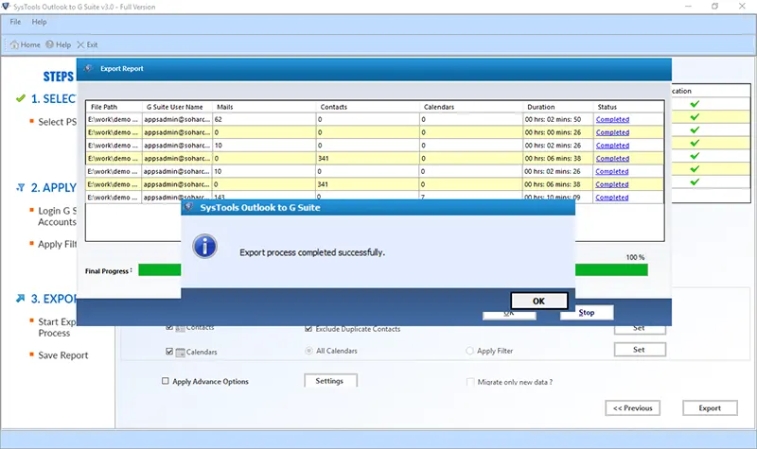The width and height of the screenshot is (757, 449).
Task: Toggle Migrate only new data checkbox
Action: 470,382
